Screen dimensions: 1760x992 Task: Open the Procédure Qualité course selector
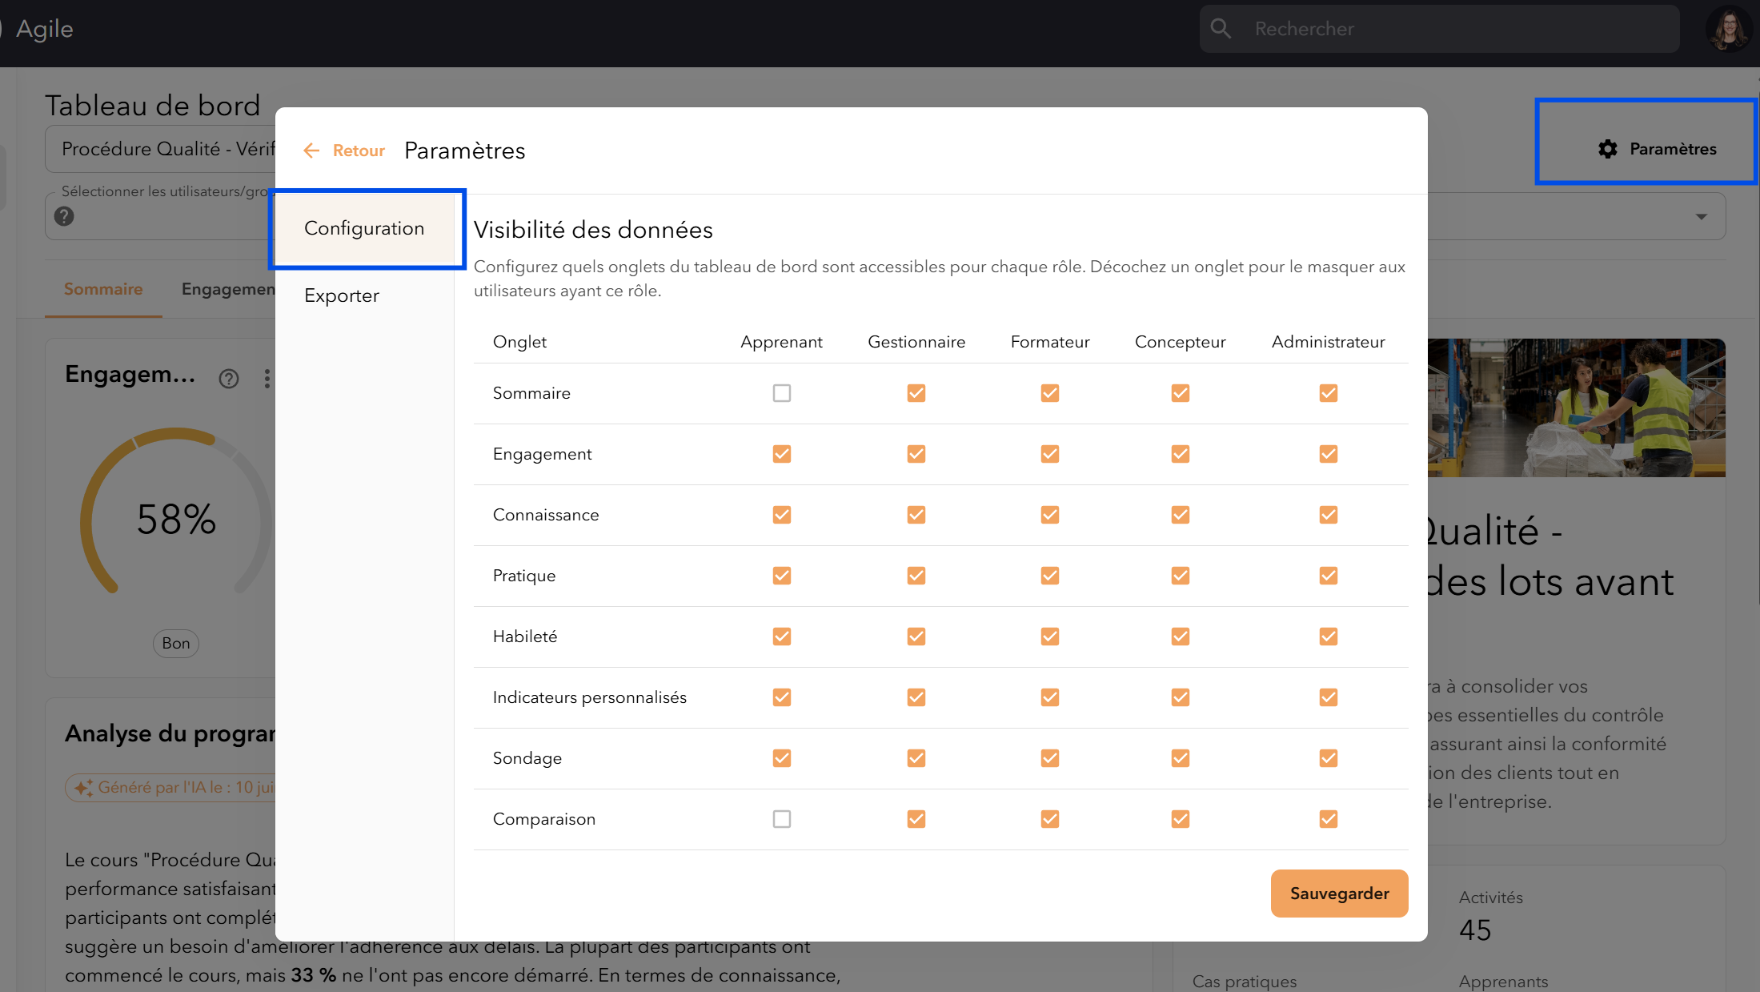160,149
